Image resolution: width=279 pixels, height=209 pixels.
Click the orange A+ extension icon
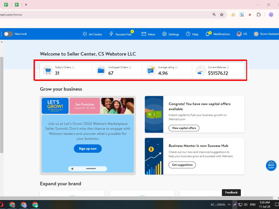pyautogui.click(x=233, y=15)
